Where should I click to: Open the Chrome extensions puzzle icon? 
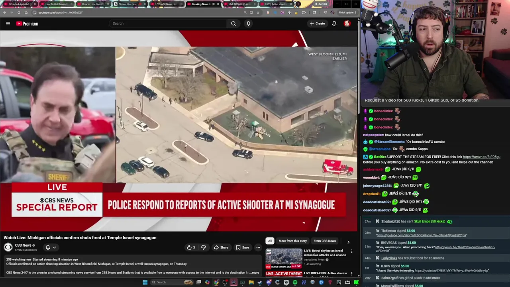pyautogui.click(x=304, y=12)
